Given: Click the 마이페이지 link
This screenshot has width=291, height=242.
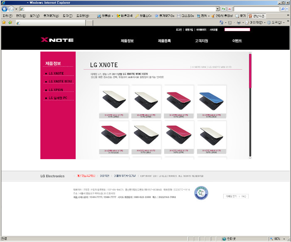Looking at the screenshot, I should pyautogui.click(x=201, y=29).
